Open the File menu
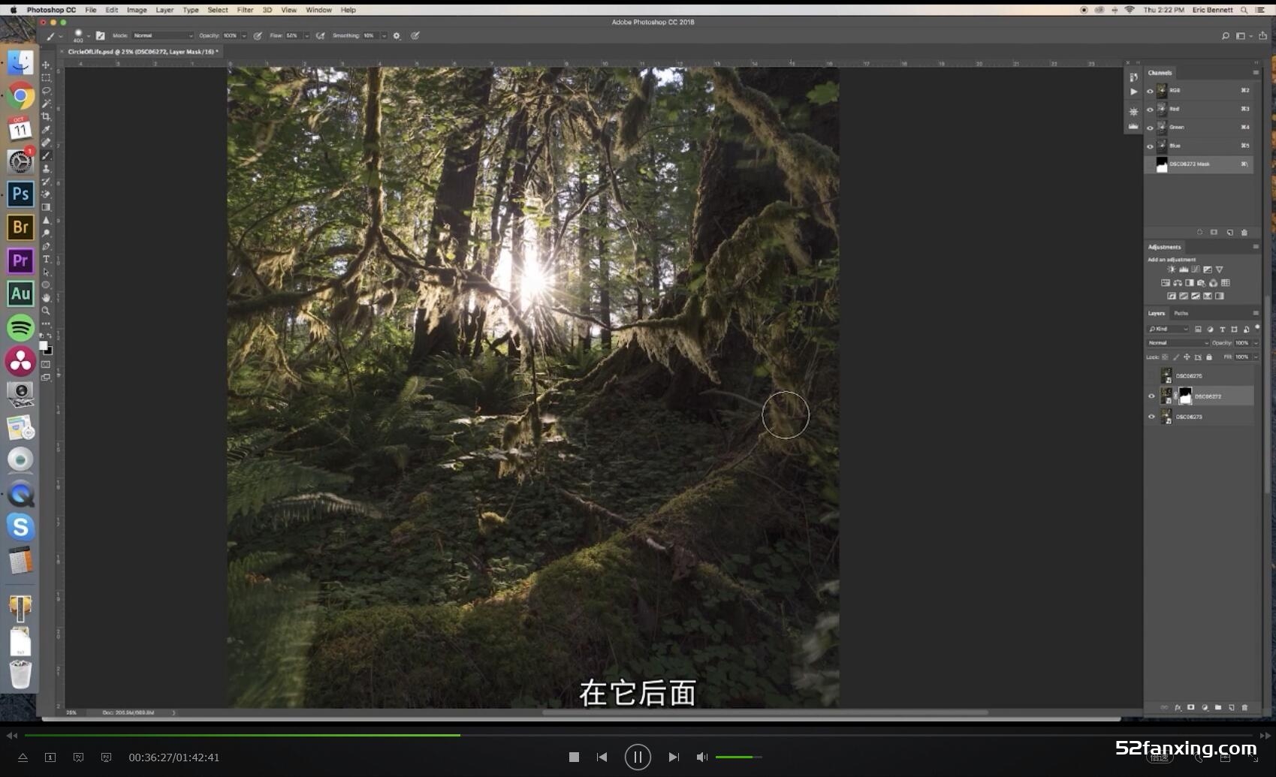Image resolution: width=1276 pixels, height=777 pixels. coord(91,10)
